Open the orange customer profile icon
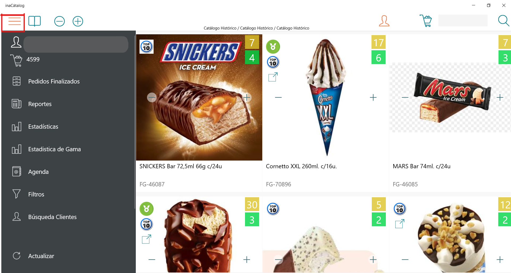511x273 pixels. point(384,21)
